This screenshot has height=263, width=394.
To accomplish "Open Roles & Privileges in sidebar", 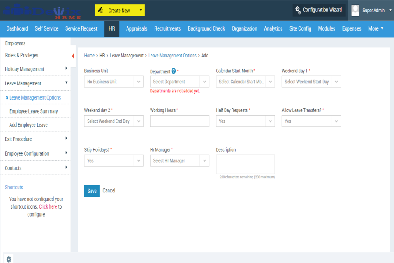I will pos(21,55).
